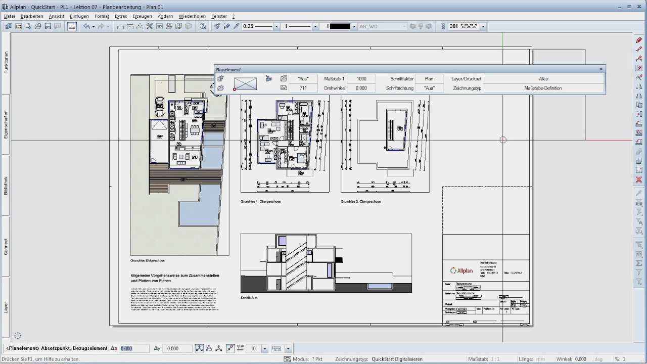Screen dimensions: 647x364
Task: Open the Bearbeiten menu
Action: click(32, 16)
